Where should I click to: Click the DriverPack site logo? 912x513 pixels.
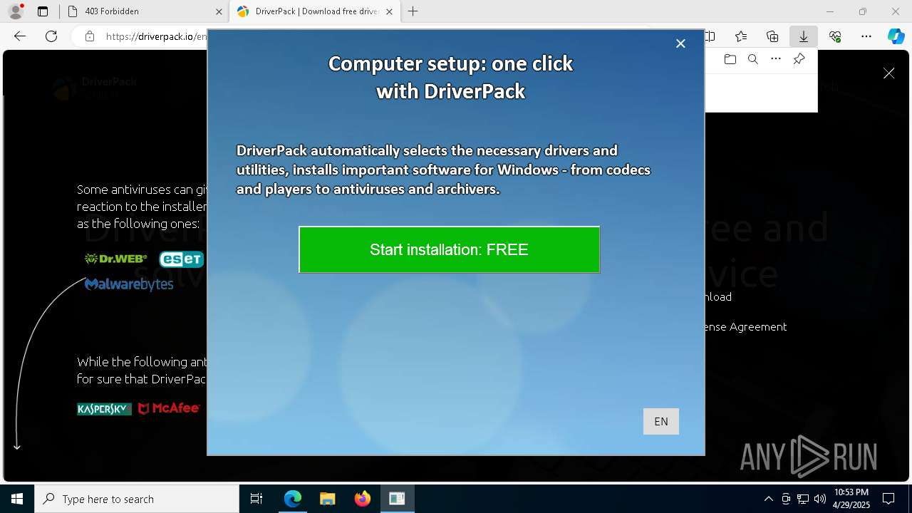[x=94, y=88]
